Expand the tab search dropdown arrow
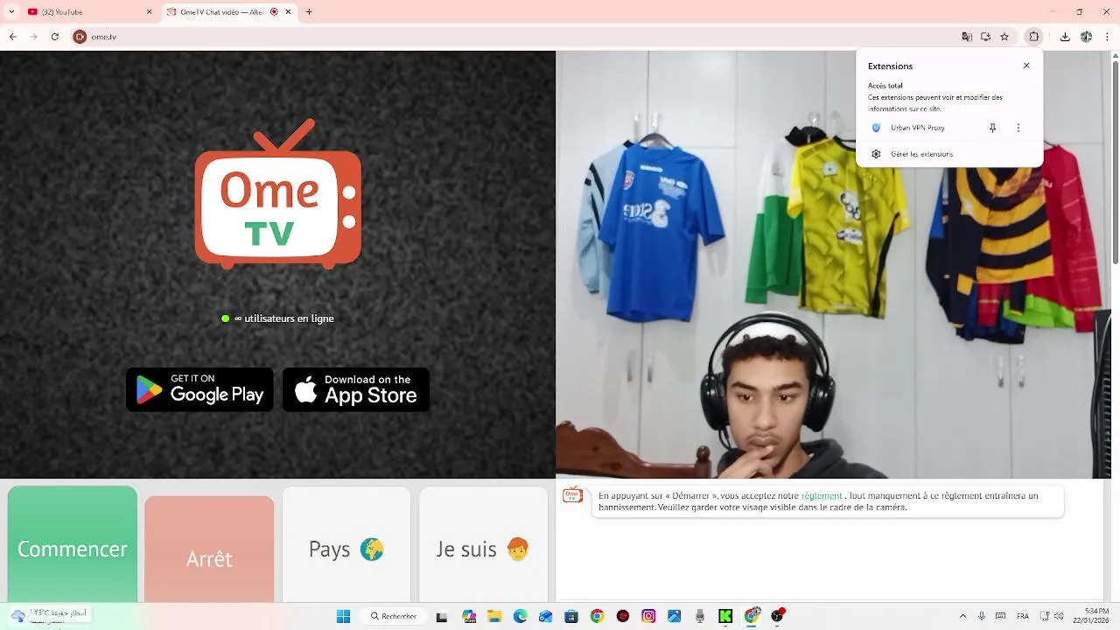 point(11,12)
